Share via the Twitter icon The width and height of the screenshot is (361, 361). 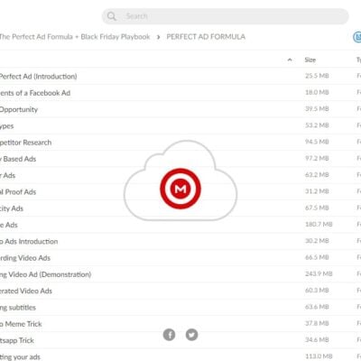tap(191, 335)
